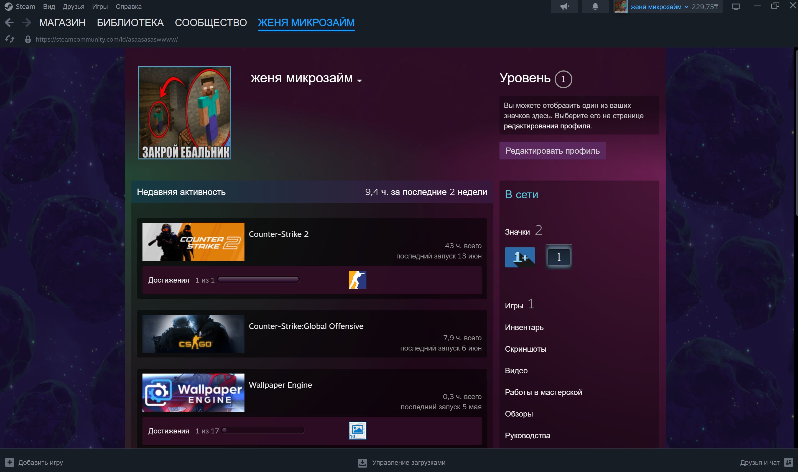The width and height of the screenshot is (798, 472).
Task: Click the Wallpaper Engine achievement icon
Action: click(x=358, y=431)
